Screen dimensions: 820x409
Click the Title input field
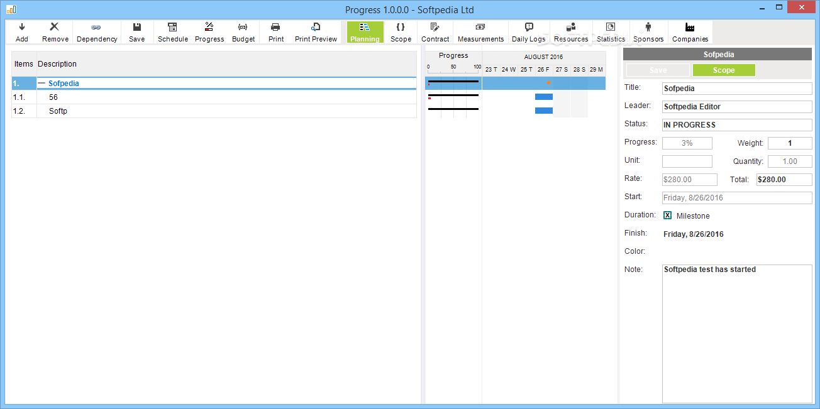[737, 89]
